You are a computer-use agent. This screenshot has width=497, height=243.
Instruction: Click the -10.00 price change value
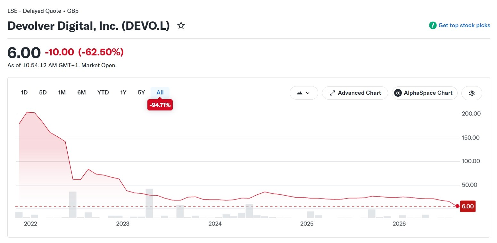tap(60, 52)
